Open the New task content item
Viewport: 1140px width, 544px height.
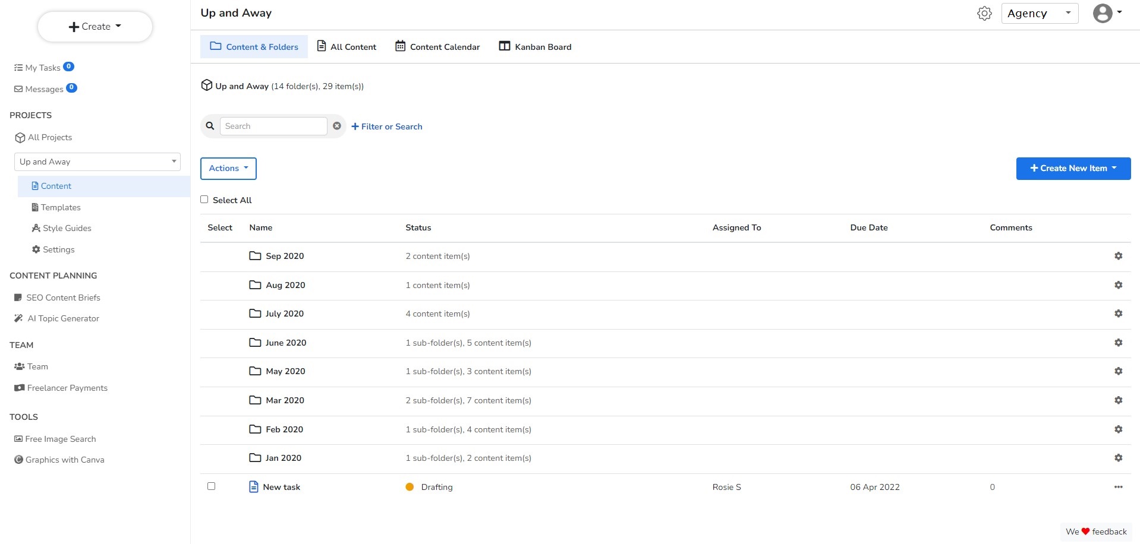(x=281, y=487)
